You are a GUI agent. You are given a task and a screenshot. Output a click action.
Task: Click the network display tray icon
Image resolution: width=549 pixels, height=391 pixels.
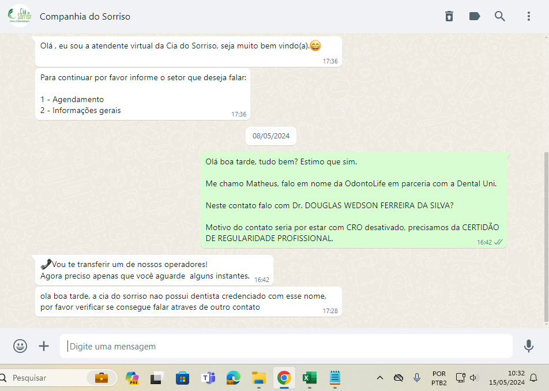click(x=460, y=377)
